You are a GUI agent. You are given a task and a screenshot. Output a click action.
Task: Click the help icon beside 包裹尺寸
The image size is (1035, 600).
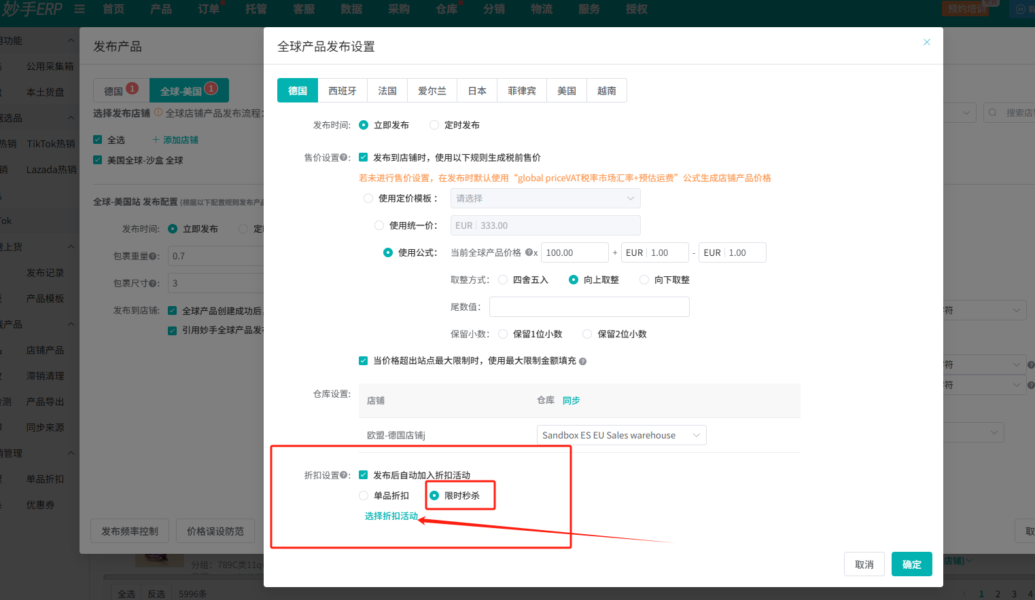point(152,283)
